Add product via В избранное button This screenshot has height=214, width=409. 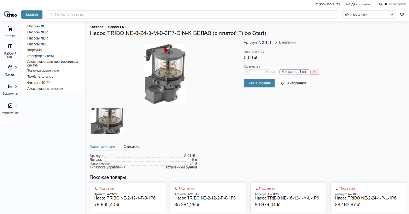click(293, 83)
